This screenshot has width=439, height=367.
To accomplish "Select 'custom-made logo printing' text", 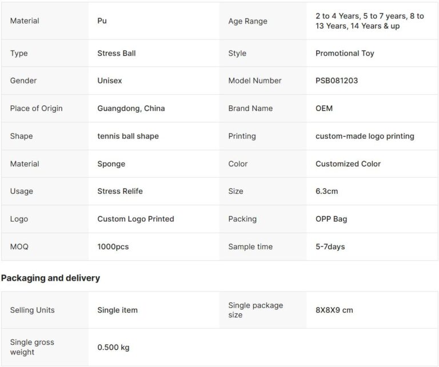I will [365, 136].
